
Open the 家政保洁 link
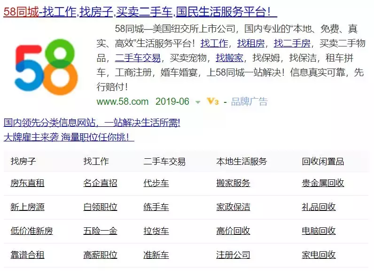233,207
